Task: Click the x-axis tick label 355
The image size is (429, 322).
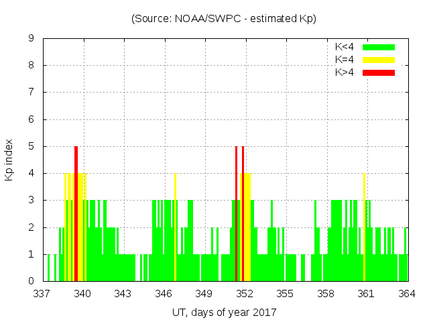Action: point(286,294)
